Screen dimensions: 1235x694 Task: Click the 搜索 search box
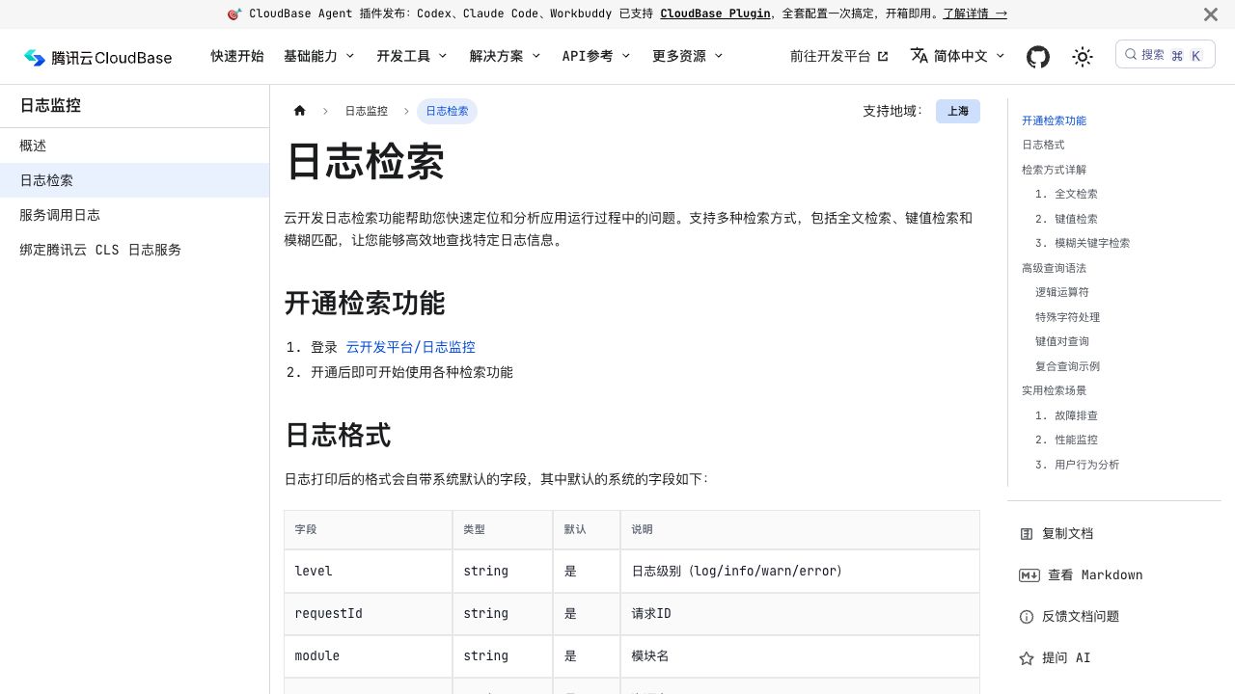pyautogui.click(x=1165, y=55)
